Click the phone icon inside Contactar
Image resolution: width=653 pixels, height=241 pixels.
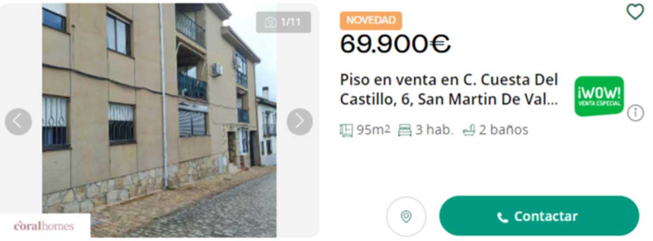[502, 217]
